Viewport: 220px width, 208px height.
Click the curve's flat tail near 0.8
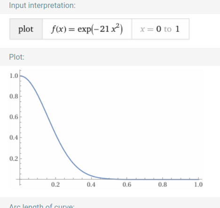coord(163,179)
